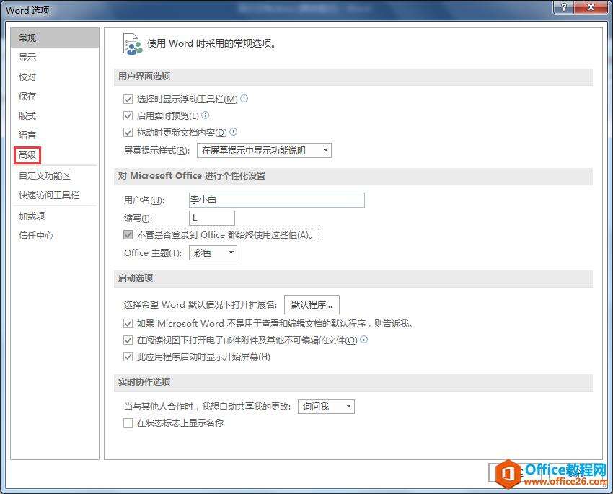Switch to the 高级 options page
The height and width of the screenshot is (494, 613).
tap(27, 154)
